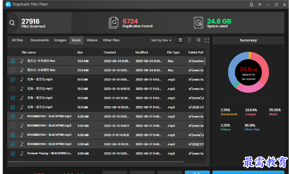Sort by the Modified column header
The height and width of the screenshot is (174, 290).
pos(142,52)
